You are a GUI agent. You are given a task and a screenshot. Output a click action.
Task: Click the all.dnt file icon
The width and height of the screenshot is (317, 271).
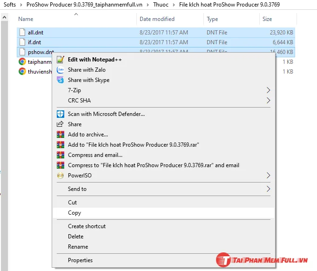(x=22, y=32)
